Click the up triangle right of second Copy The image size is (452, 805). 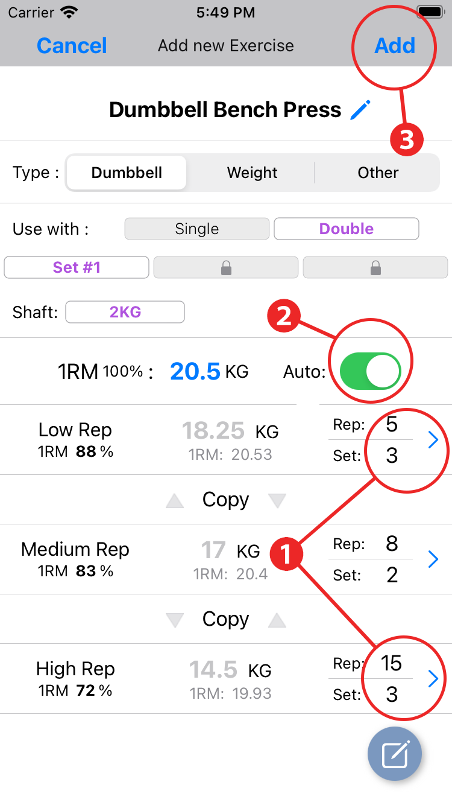(x=277, y=620)
